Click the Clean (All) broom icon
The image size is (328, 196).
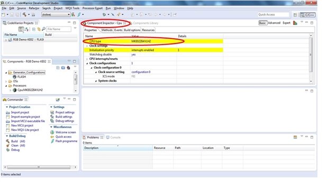pyautogui.click(x=8, y=145)
